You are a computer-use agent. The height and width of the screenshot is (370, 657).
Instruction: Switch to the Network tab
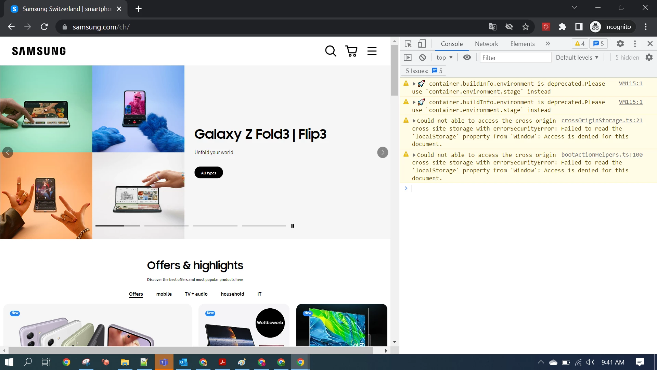click(486, 44)
